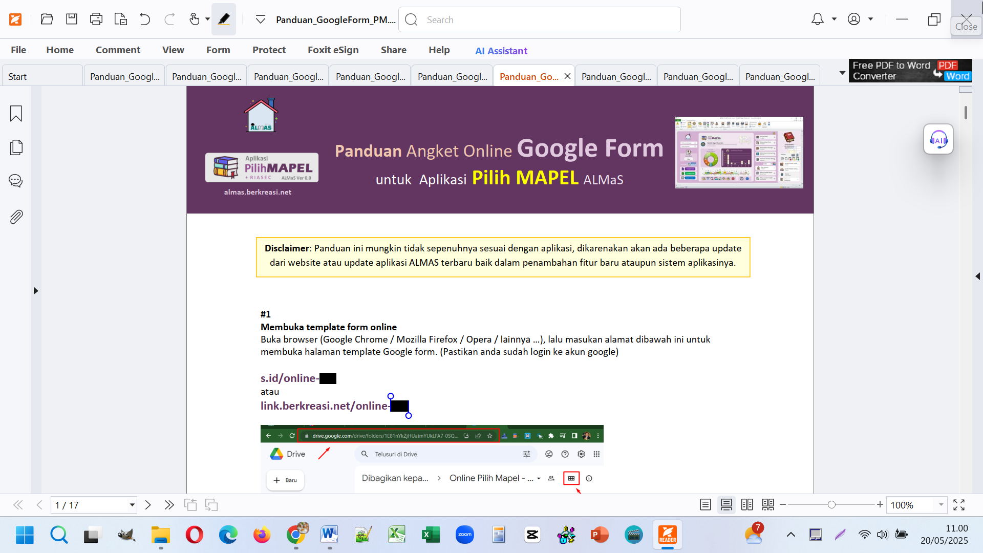Open the Protect menu tab

(269, 50)
